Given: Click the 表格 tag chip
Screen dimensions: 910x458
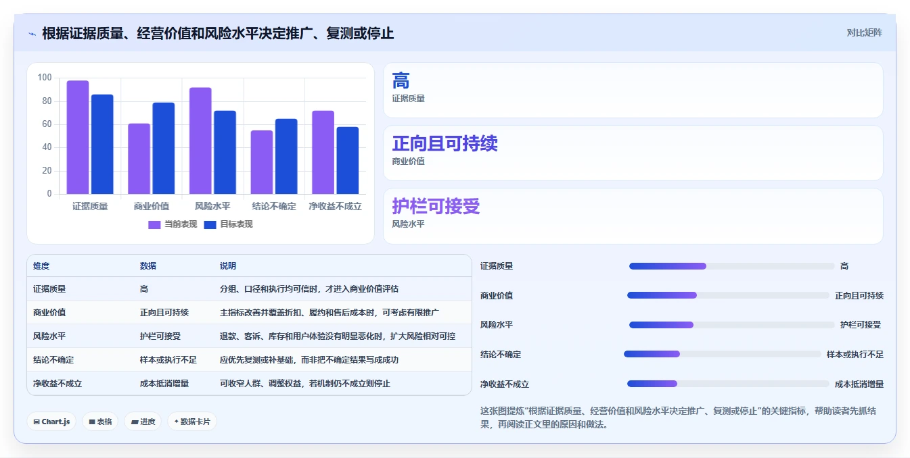Looking at the screenshot, I should pos(100,422).
